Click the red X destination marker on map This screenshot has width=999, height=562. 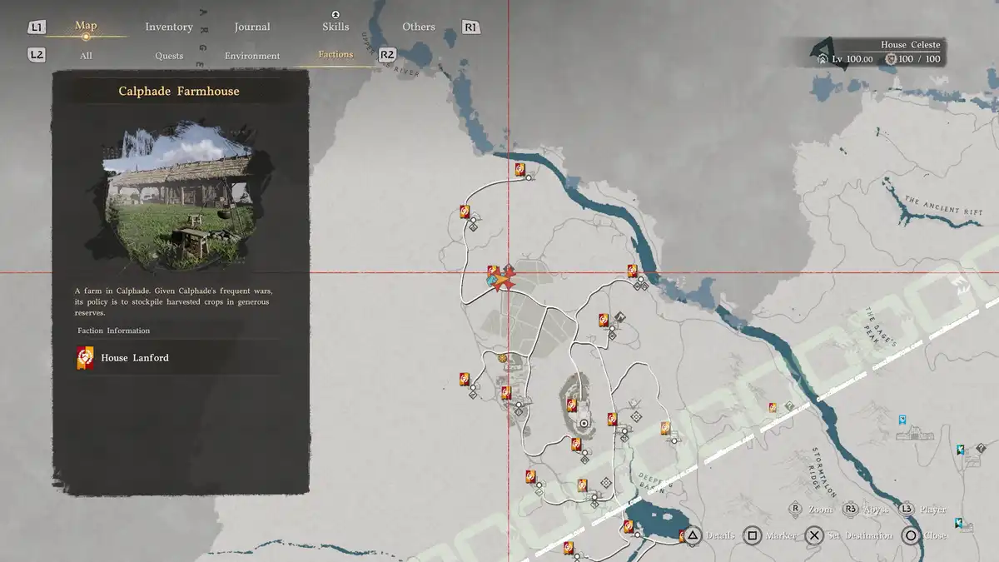pos(505,279)
